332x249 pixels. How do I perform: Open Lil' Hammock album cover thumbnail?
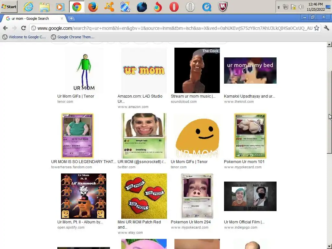coord(84,196)
